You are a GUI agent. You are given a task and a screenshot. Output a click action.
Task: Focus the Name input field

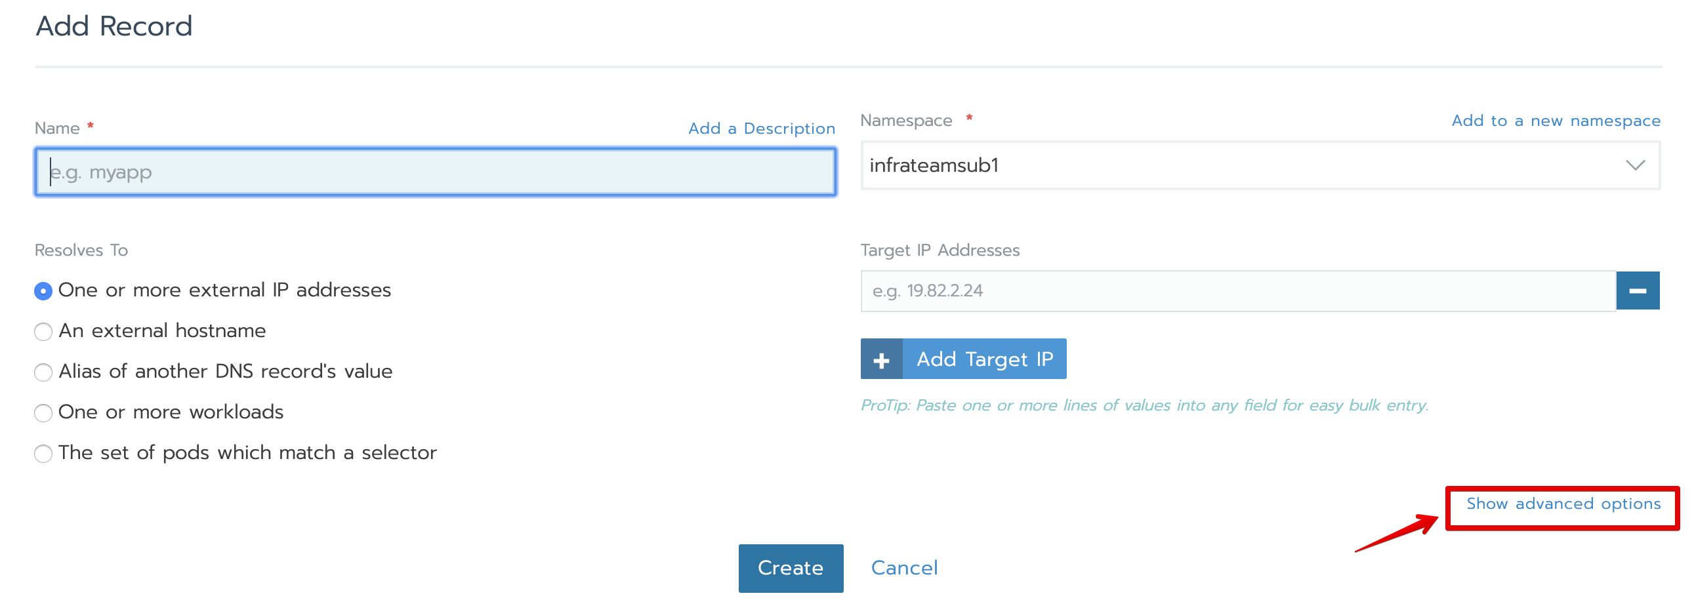[436, 172]
